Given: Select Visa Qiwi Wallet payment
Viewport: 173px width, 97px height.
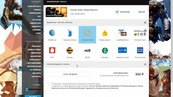Looking at the screenshot, I should click(87, 35).
